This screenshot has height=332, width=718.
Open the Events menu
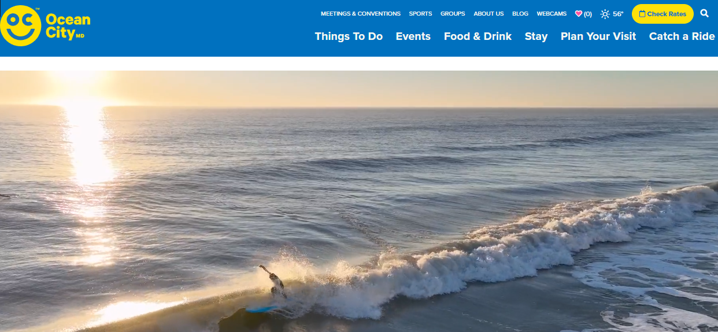(x=413, y=36)
